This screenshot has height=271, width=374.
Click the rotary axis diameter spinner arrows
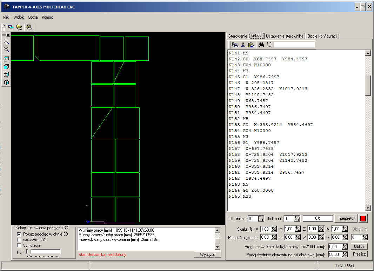[x=345, y=255]
